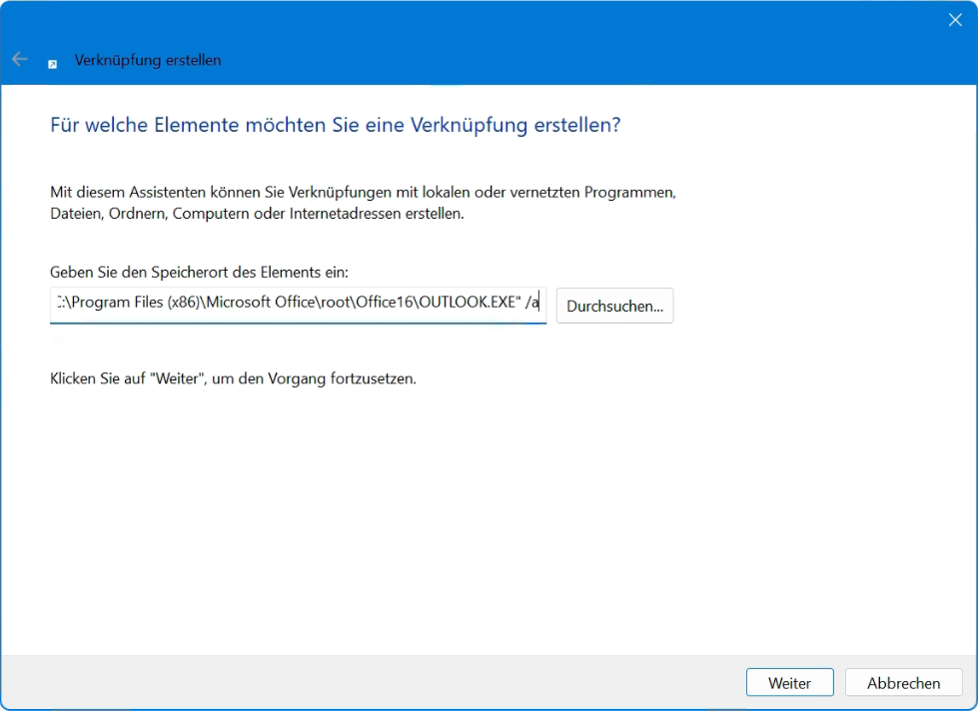Click the small window icon left of Verknüpfung erstellen
This screenshot has width=978, height=711.
coord(51,61)
